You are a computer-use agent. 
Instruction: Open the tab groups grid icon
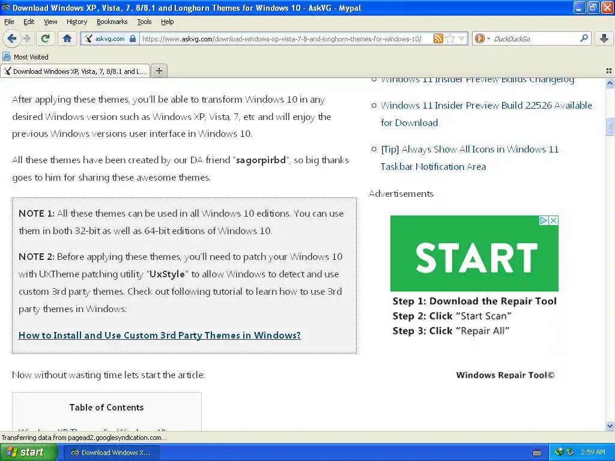(x=609, y=71)
